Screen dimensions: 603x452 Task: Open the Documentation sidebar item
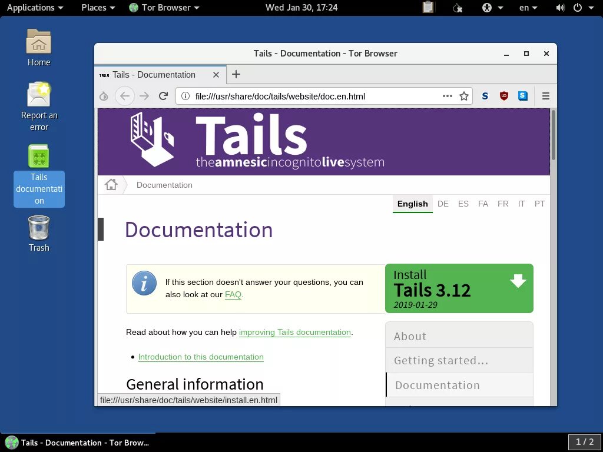tap(459, 385)
